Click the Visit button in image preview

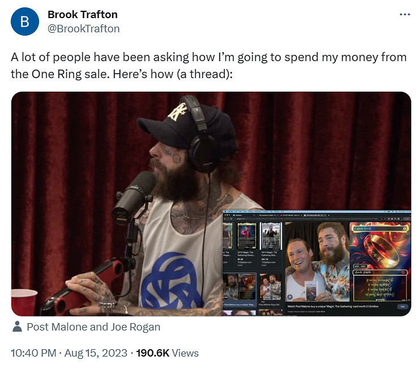click(x=402, y=306)
